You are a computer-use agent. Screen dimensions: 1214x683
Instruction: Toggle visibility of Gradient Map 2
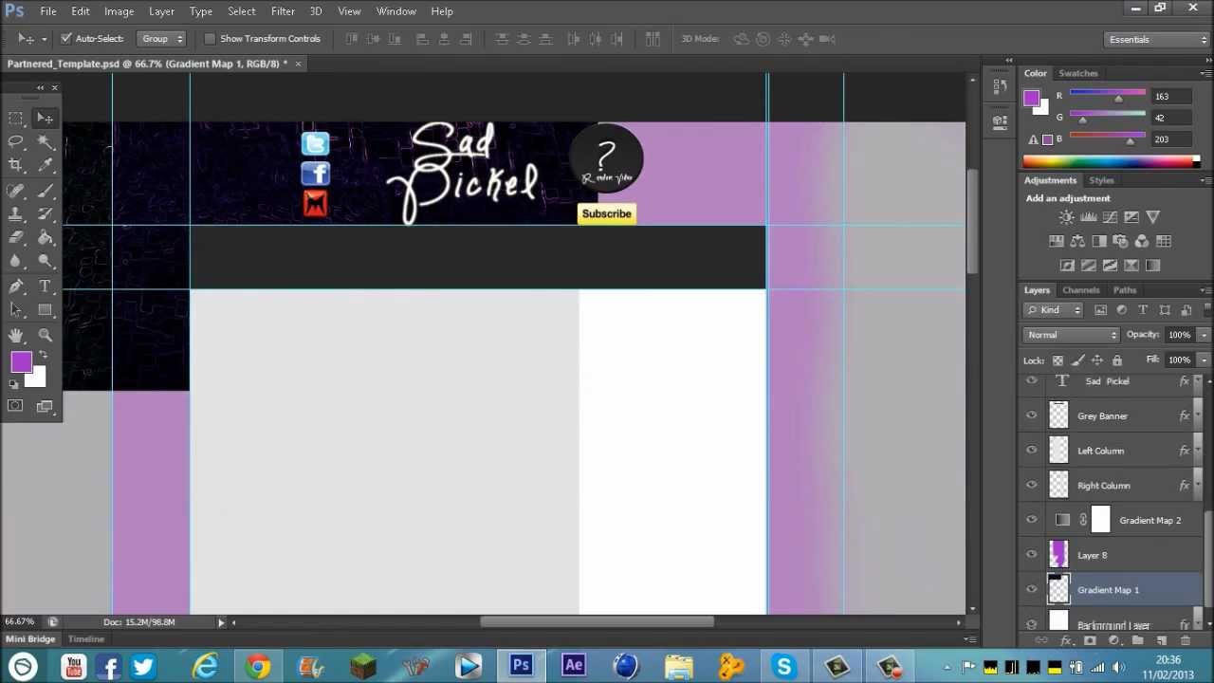point(1032,520)
